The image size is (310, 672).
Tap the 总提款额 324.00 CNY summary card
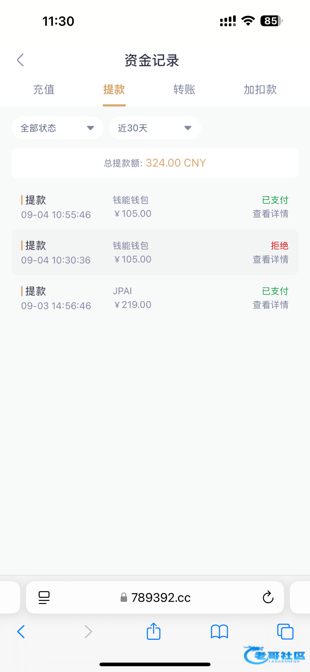(x=155, y=163)
